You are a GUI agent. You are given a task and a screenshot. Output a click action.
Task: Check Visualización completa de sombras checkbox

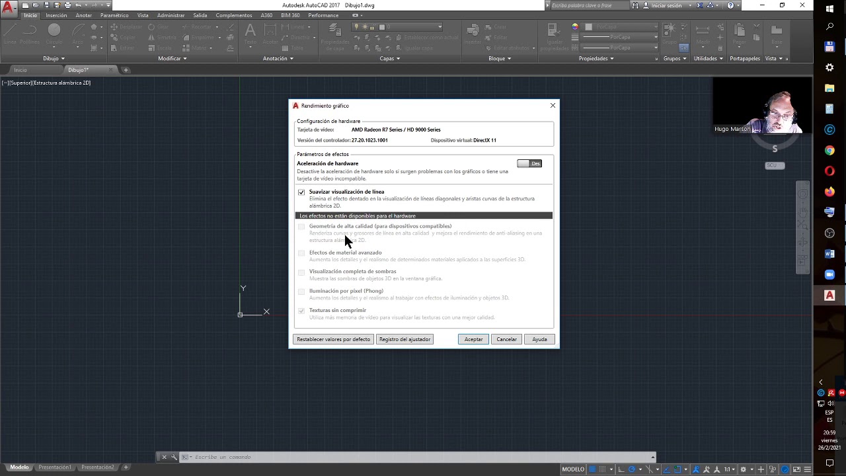301,272
